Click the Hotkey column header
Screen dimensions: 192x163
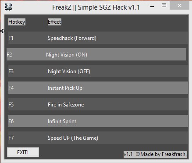pos(17,22)
